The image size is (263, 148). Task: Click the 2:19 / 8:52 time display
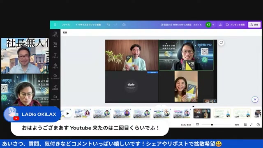coord(186,125)
